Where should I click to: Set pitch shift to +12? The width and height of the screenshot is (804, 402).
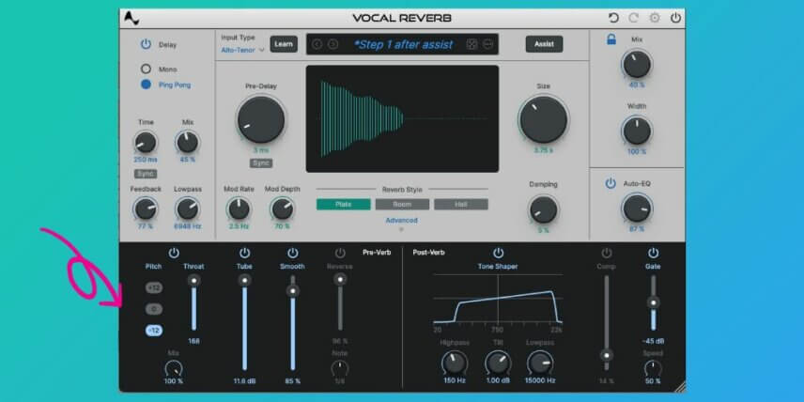pos(154,287)
